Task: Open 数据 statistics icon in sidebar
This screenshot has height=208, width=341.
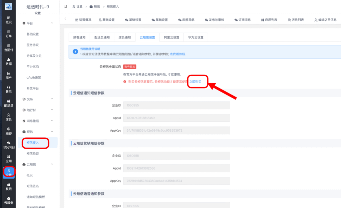Action: click(x=9, y=61)
